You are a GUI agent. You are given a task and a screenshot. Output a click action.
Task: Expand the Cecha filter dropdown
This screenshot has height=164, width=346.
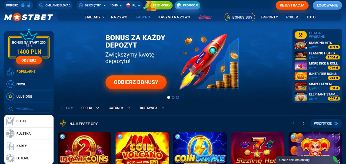point(90,108)
